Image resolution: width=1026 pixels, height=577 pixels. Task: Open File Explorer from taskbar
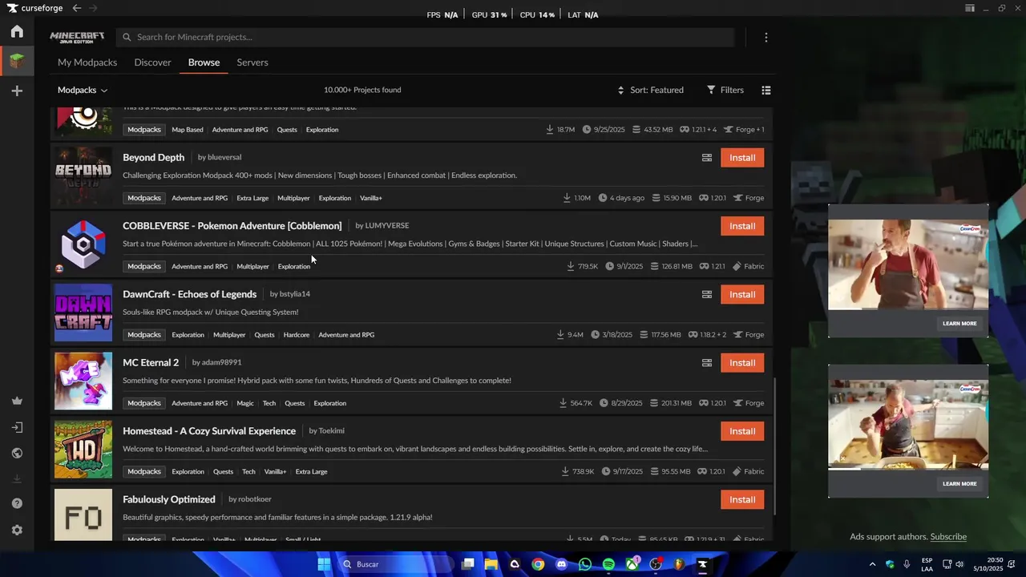coord(491,564)
